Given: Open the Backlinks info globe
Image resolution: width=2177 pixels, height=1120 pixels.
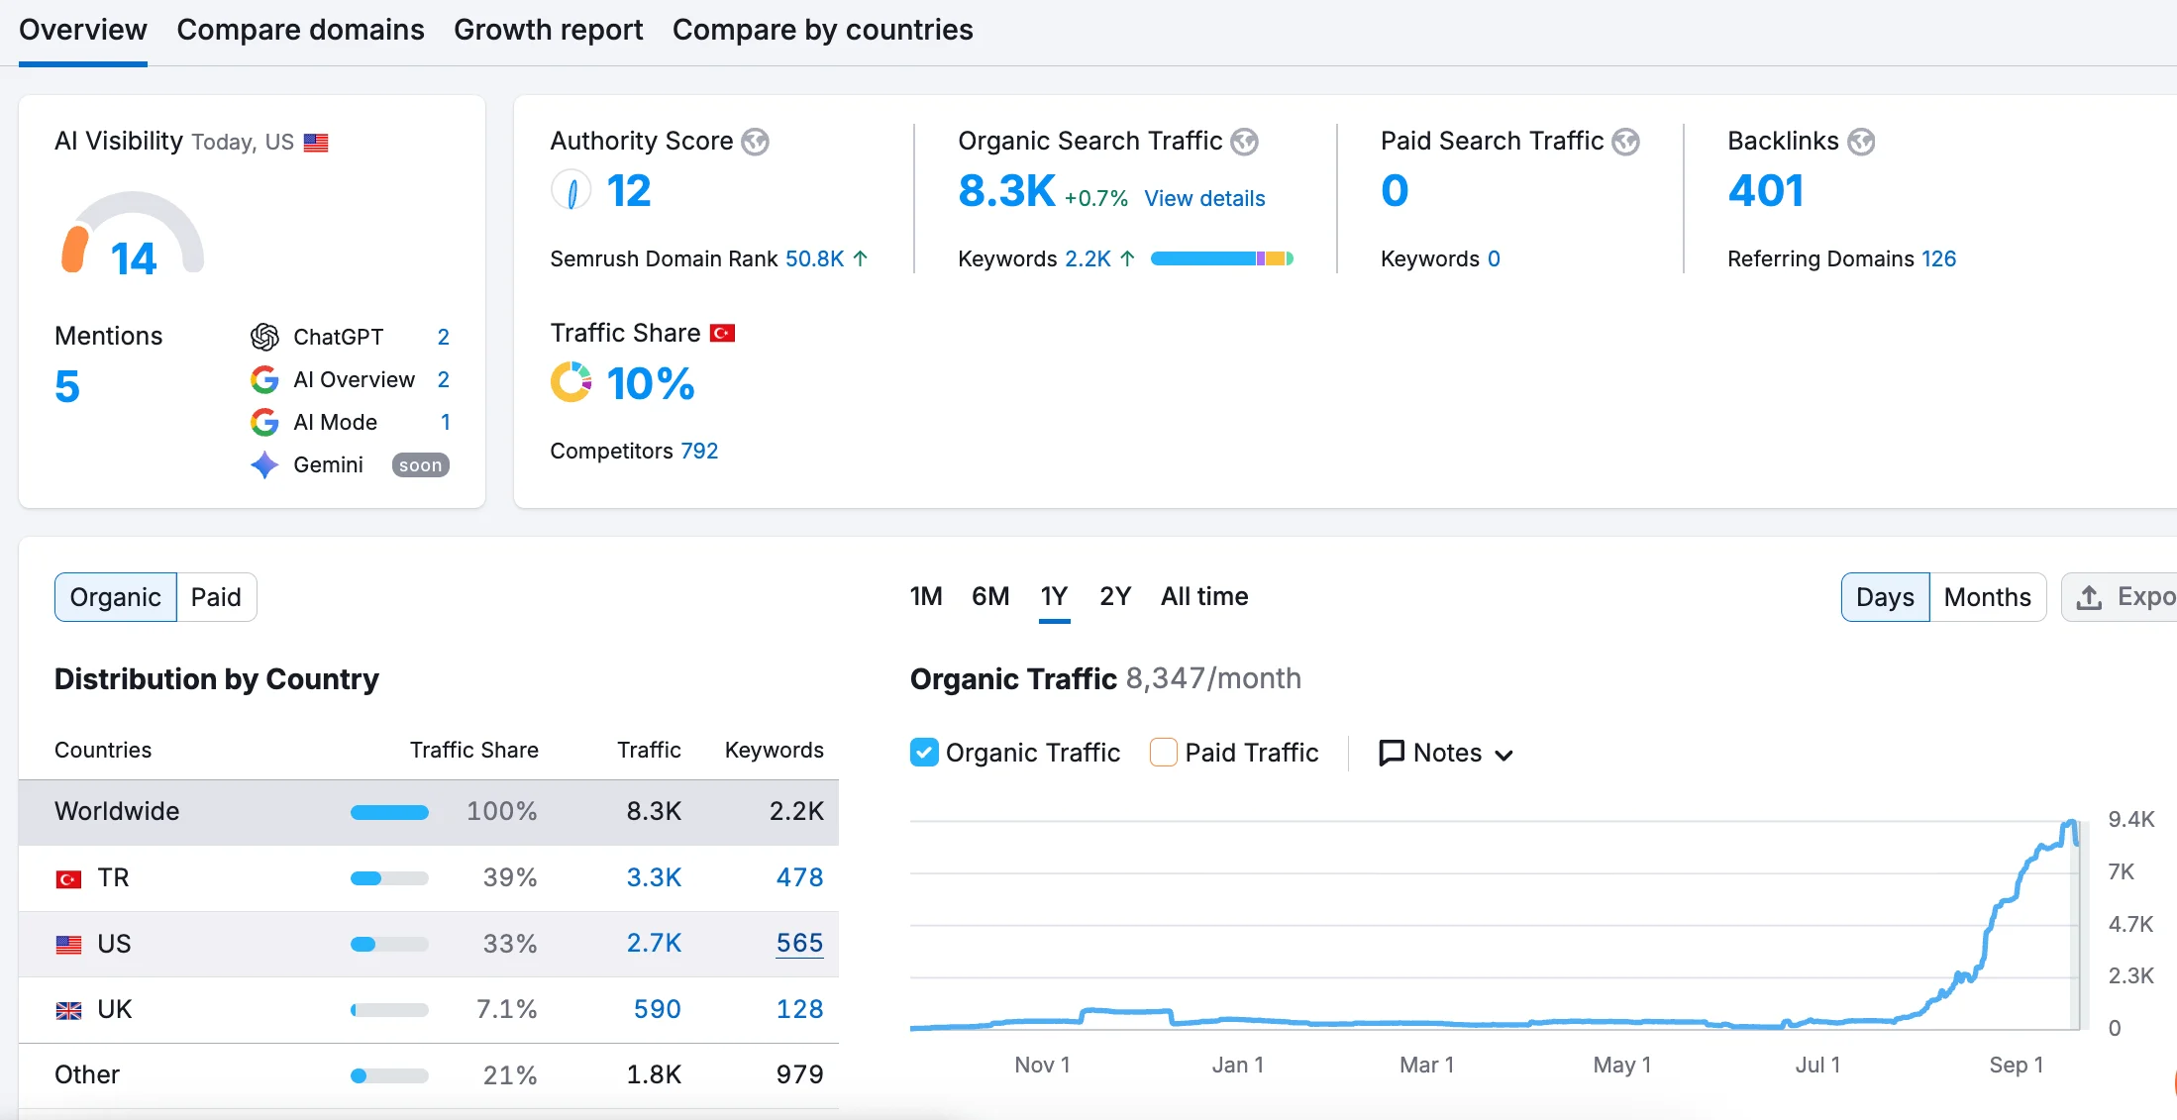Looking at the screenshot, I should coord(1863,142).
